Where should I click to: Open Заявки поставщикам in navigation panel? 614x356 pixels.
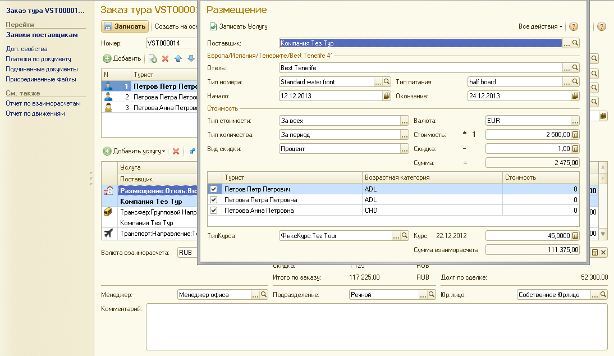point(42,35)
